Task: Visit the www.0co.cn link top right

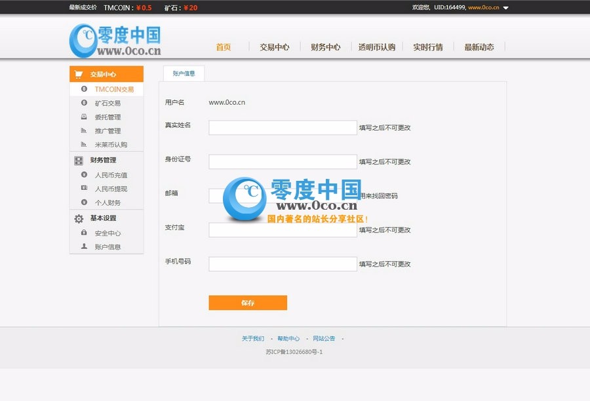Action: (484, 7)
